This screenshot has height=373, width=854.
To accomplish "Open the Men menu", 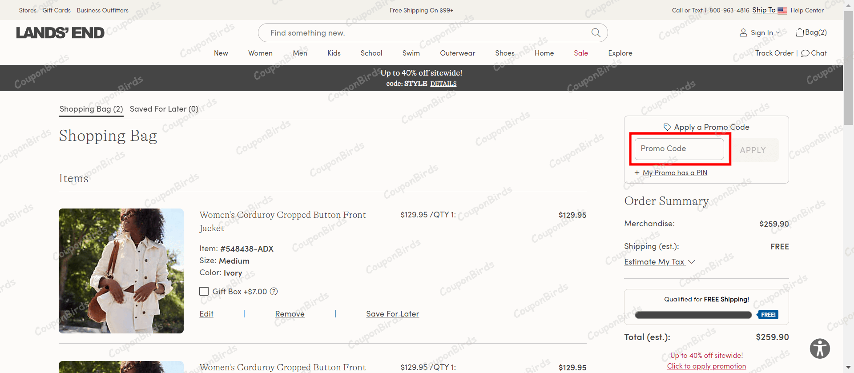I will [300, 53].
